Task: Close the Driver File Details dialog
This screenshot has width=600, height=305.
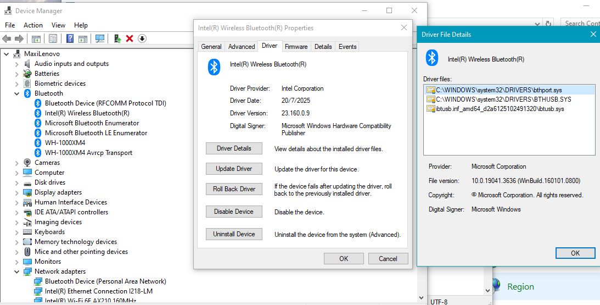Action: pos(593,34)
